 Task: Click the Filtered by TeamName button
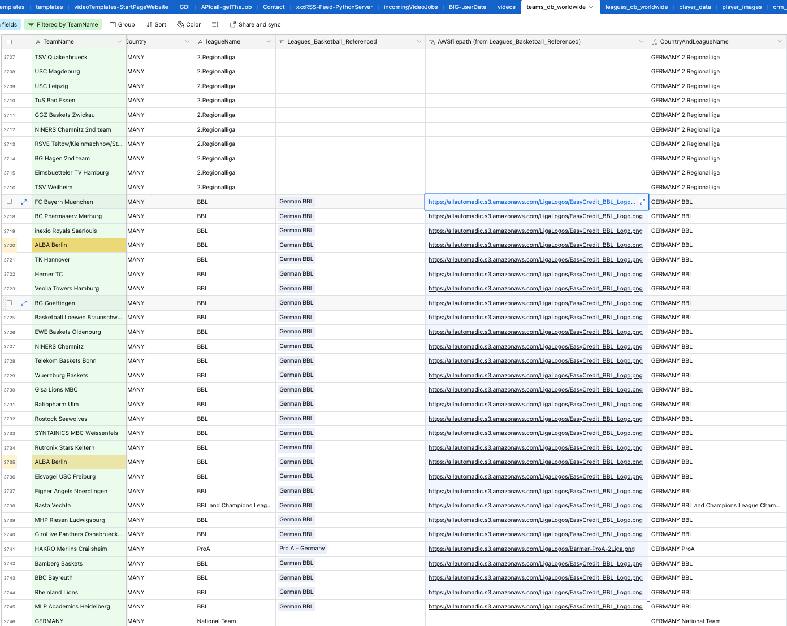pyautogui.click(x=63, y=25)
